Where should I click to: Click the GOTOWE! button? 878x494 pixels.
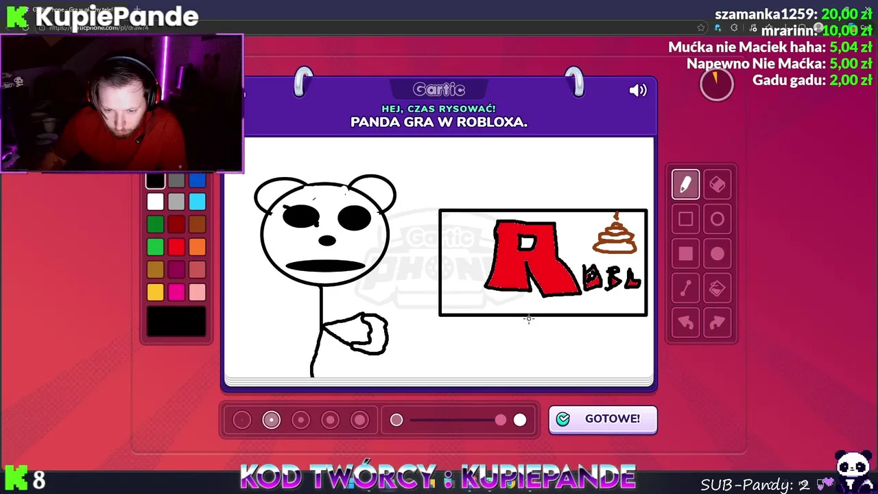tap(603, 419)
